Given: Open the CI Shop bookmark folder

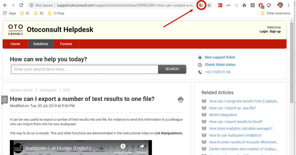Looking at the screenshot, I should [x=56, y=13].
